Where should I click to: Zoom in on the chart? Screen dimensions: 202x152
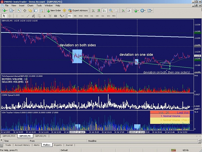pos(111,11)
